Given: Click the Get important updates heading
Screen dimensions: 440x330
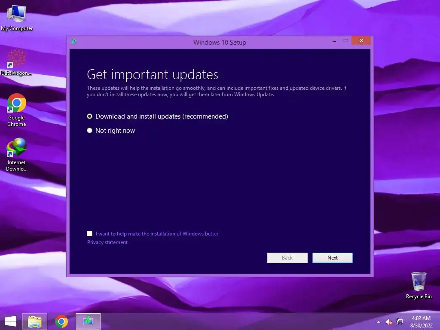Looking at the screenshot, I should [153, 75].
